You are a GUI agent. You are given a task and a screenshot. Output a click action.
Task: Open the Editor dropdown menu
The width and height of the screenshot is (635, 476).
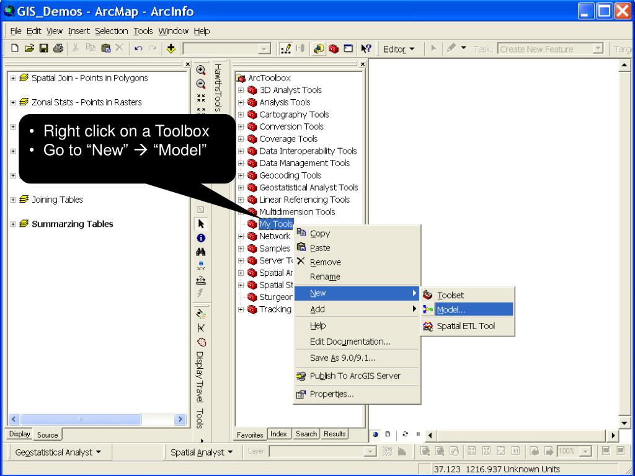point(399,49)
